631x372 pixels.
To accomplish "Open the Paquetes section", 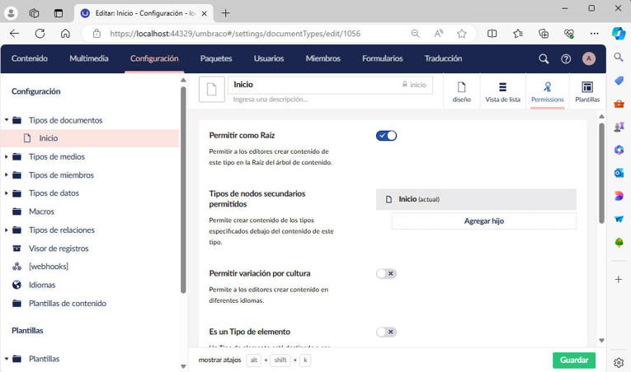I will click(216, 58).
